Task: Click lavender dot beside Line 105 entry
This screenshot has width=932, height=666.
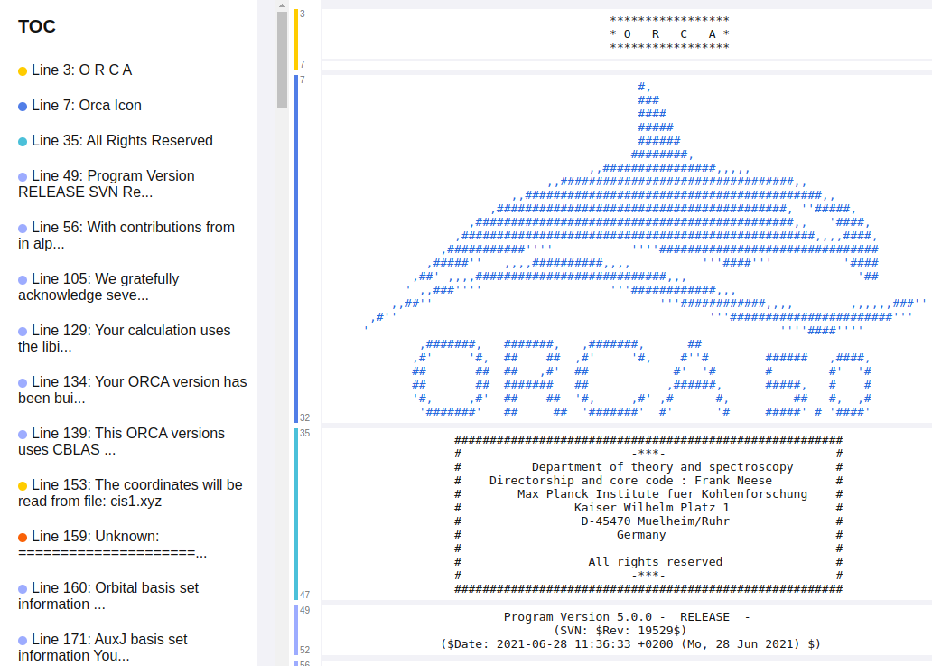Action: click(x=23, y=280)
